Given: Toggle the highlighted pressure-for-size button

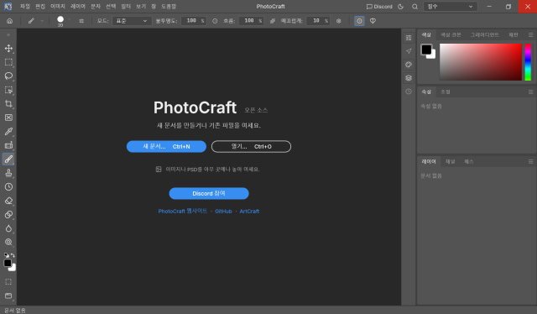Looking at the screenshot, I should coord(359,21).
